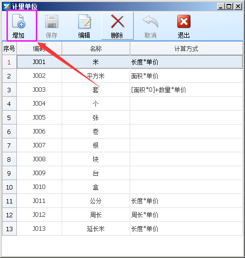Screen dimensions: 245x258
Task: Click the 增加 (Add) toolbar icon
Action: 19,21
